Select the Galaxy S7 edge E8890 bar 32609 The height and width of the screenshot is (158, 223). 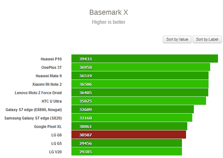[133, 109]
